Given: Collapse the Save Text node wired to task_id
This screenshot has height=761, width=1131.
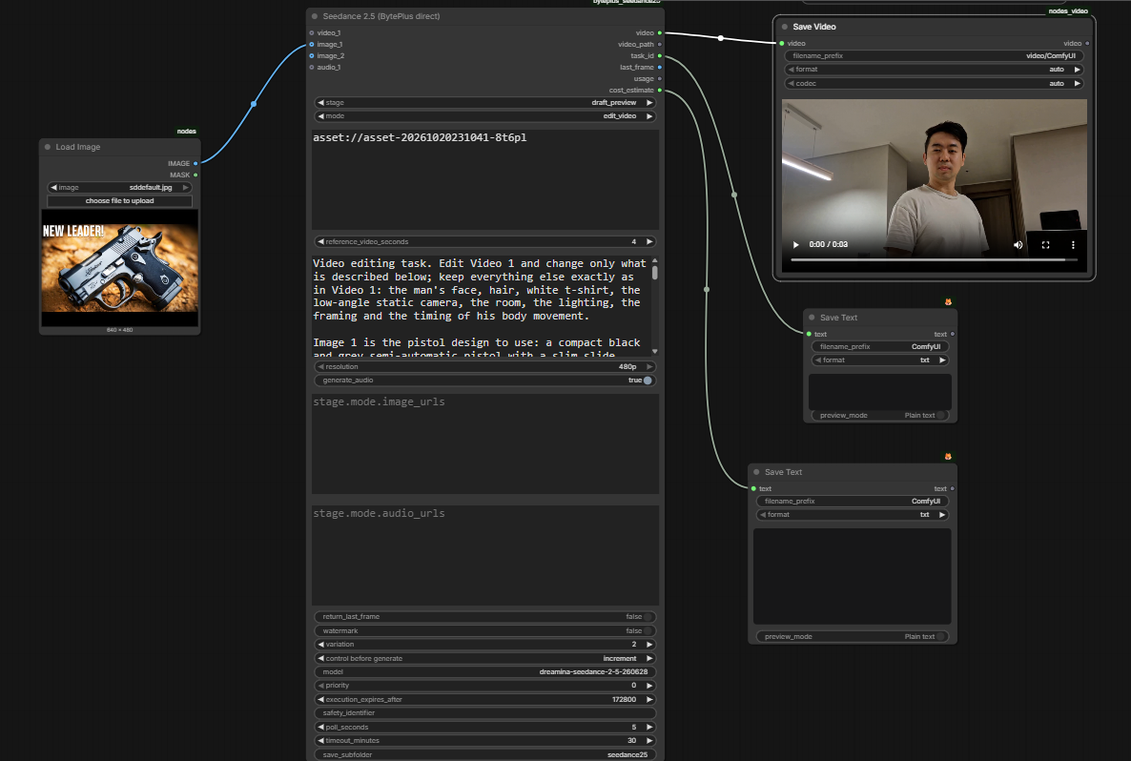Looking at the screenshot, I should (x=812, y=318).
